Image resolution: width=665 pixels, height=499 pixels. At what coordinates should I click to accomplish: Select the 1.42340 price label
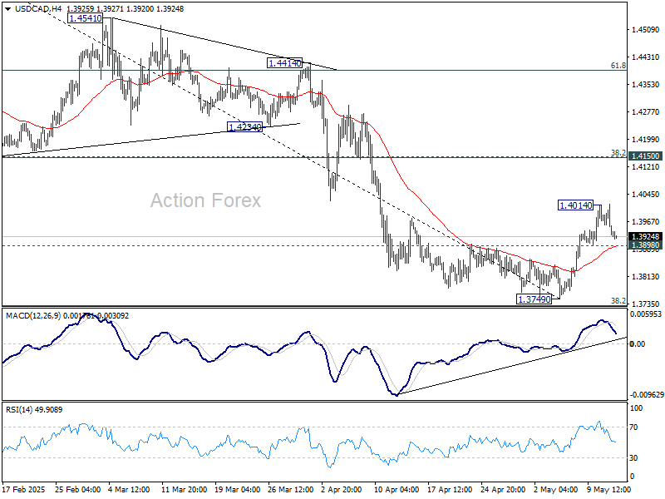tap(244, 127)
